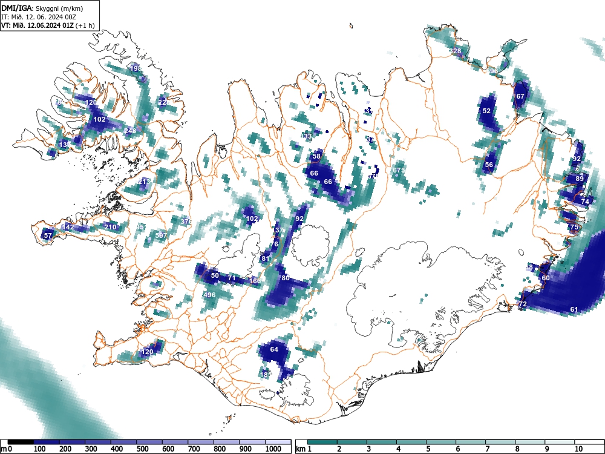This screenshot has height=454, width=605.
Task: Click the visibility value '210' on Snæfellsnes
Action: (x=110, y=226)
